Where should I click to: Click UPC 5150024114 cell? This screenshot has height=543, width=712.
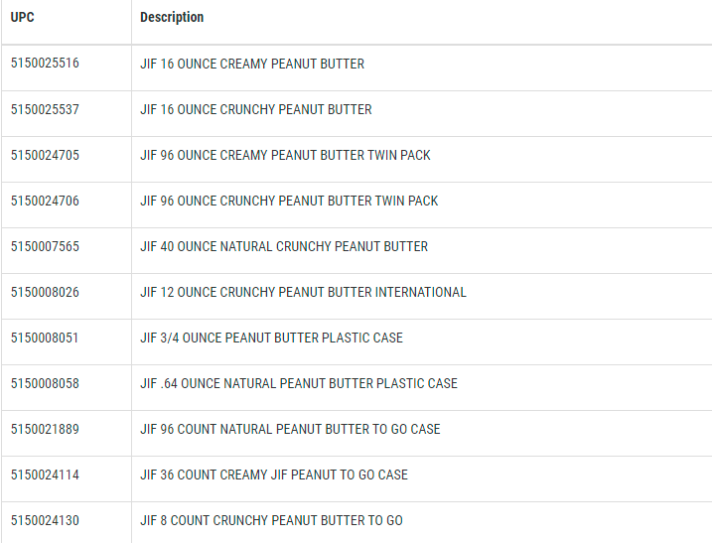(45, 475)
